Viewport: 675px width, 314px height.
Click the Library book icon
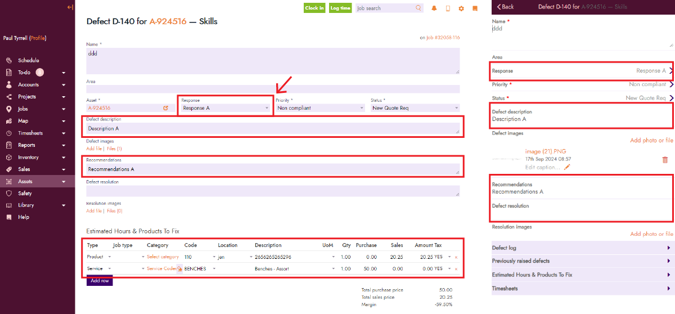click(x=8, y=205)
